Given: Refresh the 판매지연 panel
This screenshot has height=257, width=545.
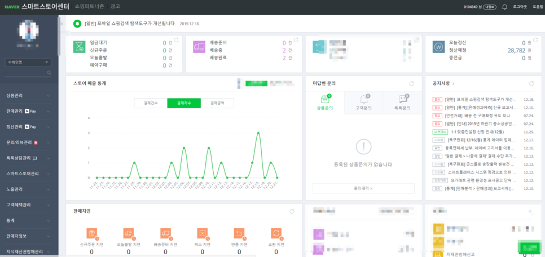Looking at the screenshot, I should click(x=292, y=211).
